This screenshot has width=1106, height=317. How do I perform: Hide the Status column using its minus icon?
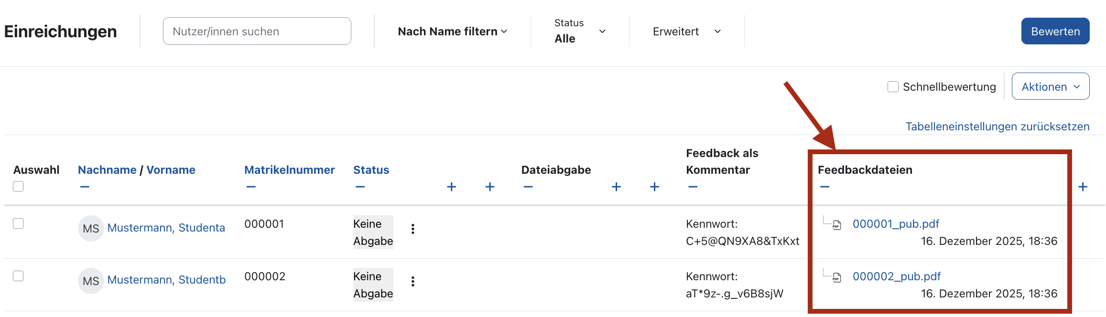click(x=360, y=187)
